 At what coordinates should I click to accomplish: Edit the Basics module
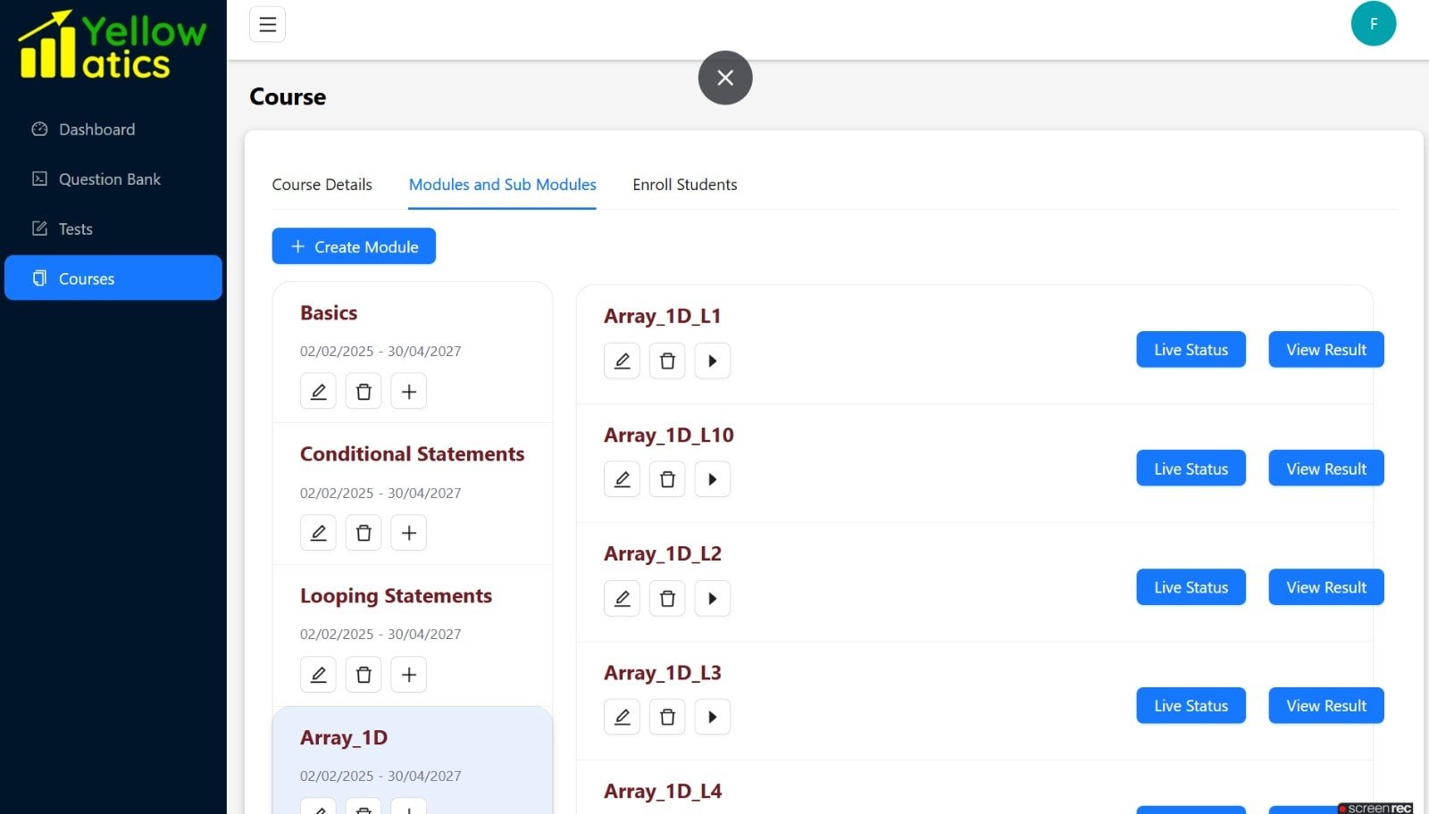[318, 392]
